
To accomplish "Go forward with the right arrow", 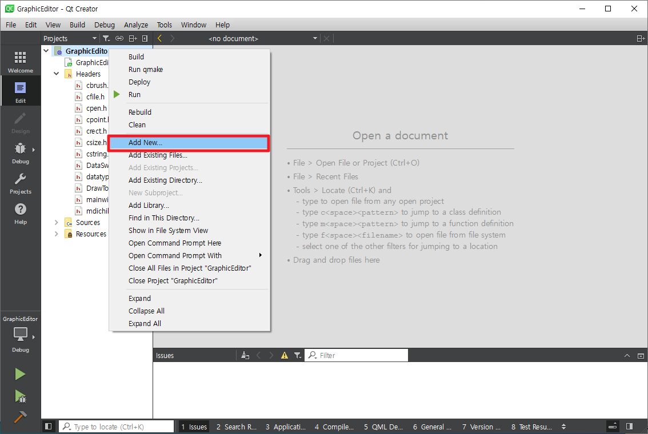I will click(173, 38).
